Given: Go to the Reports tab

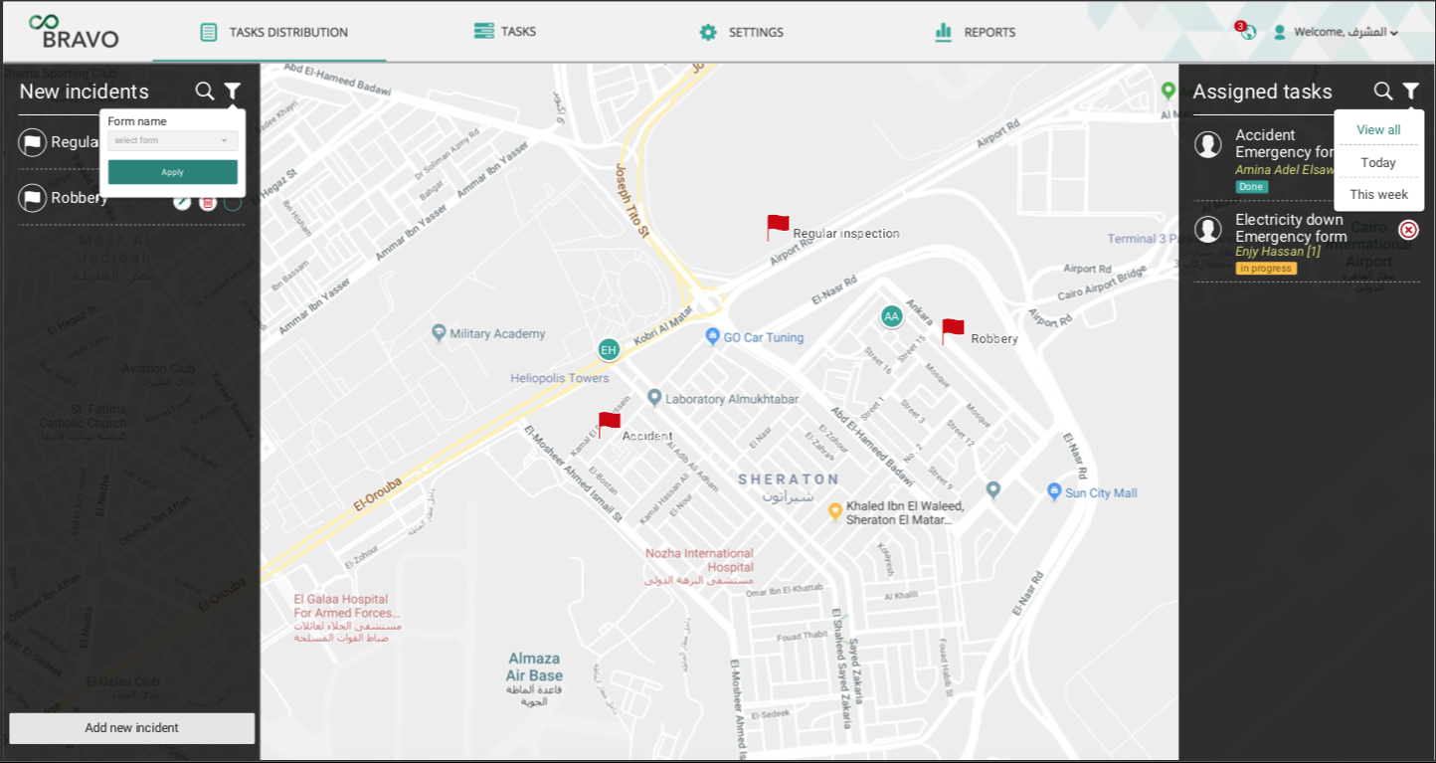Looking at the screenshot, I should (x=976, y=32).
